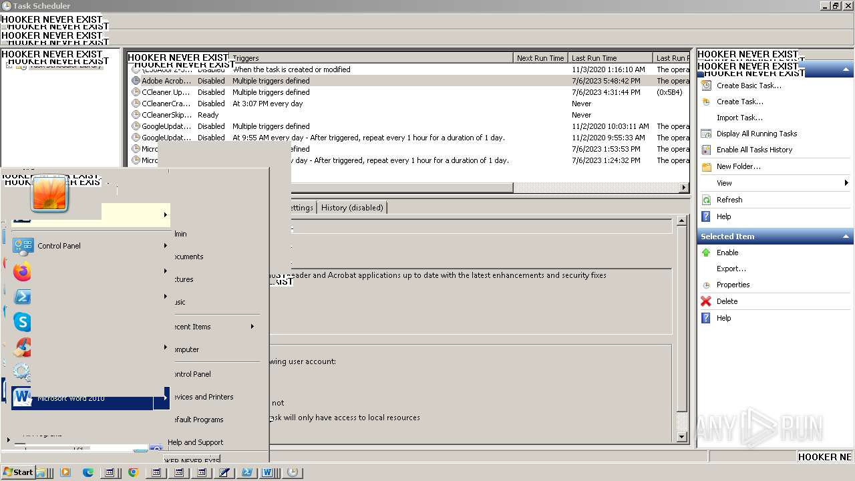Sort by Triggers column header
Screen dimensions: 855x481
tap(371, 58)
